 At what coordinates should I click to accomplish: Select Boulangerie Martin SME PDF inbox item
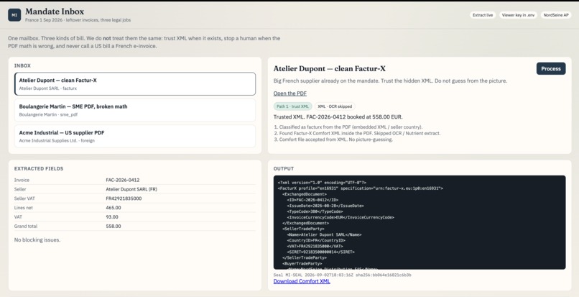(135, 110)
